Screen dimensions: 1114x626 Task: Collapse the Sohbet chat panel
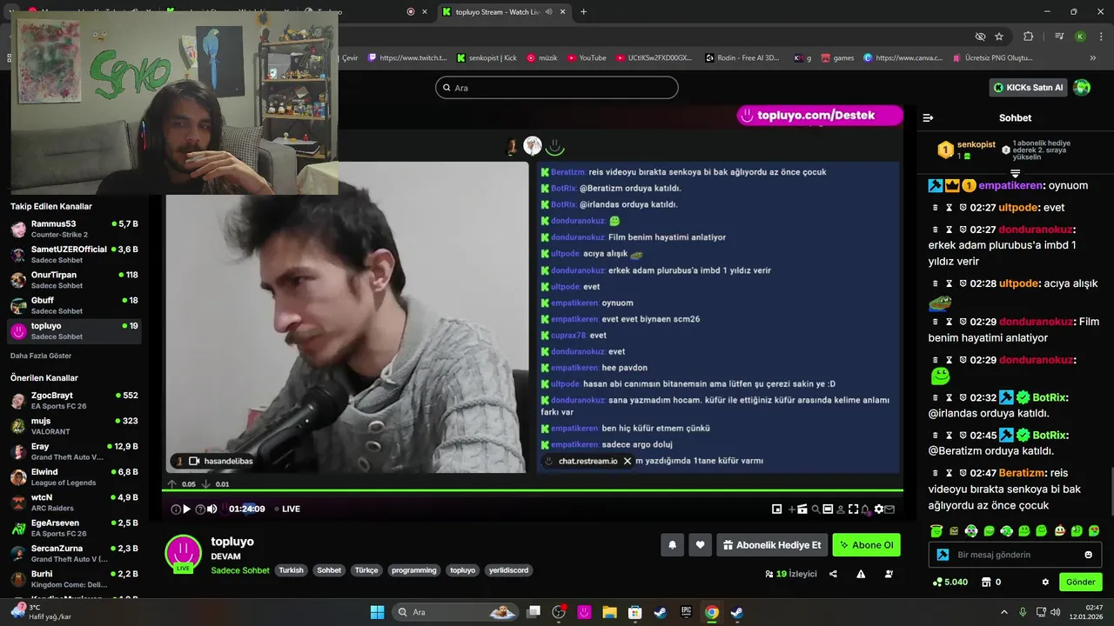point(928,117)
